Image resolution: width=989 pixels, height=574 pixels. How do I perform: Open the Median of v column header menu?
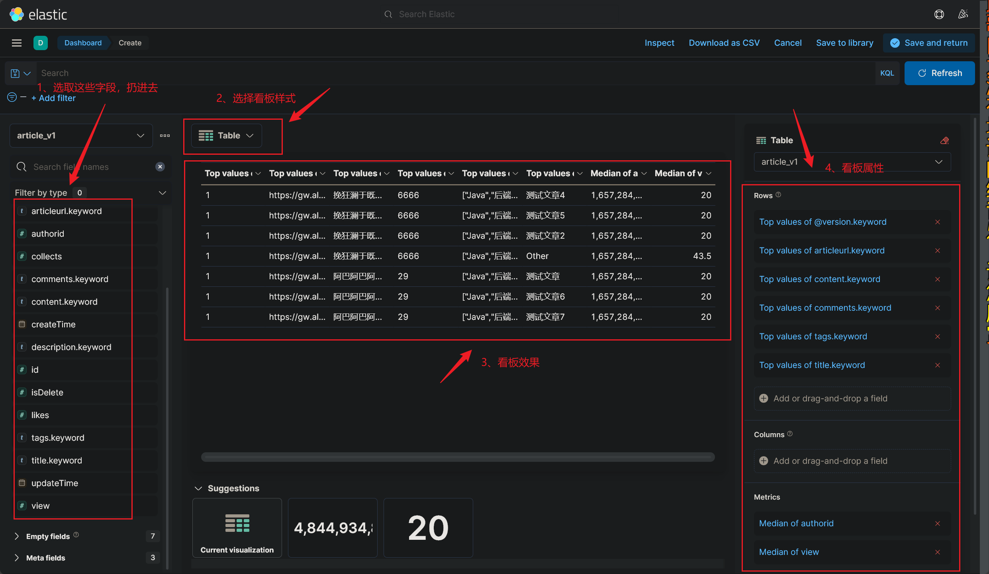pos(708,173)
